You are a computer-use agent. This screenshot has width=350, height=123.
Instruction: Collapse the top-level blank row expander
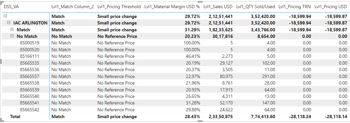[6, 16]
